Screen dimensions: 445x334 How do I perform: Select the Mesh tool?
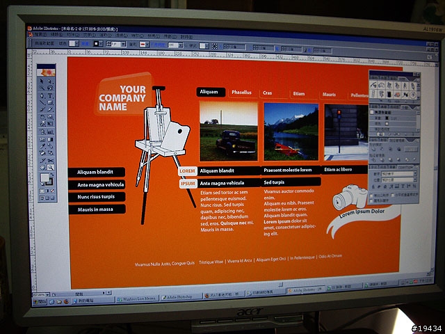tap(42, 139)
